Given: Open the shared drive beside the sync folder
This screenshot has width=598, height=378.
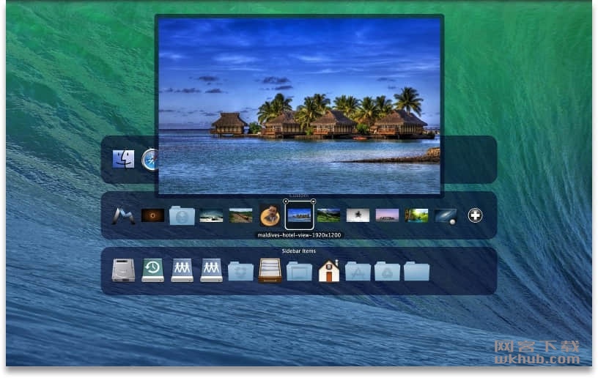Looking at the screenshot, I should (211, 271).
